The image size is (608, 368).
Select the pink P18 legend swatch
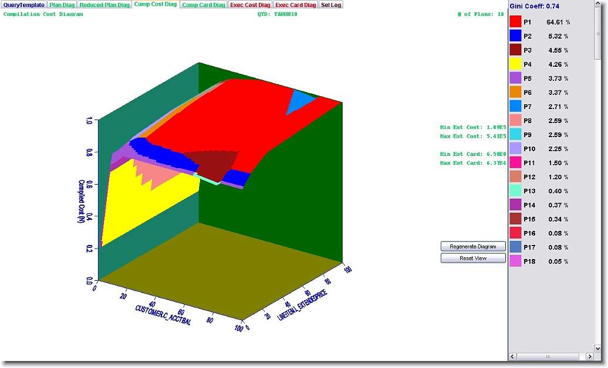(x=515, y=261)
